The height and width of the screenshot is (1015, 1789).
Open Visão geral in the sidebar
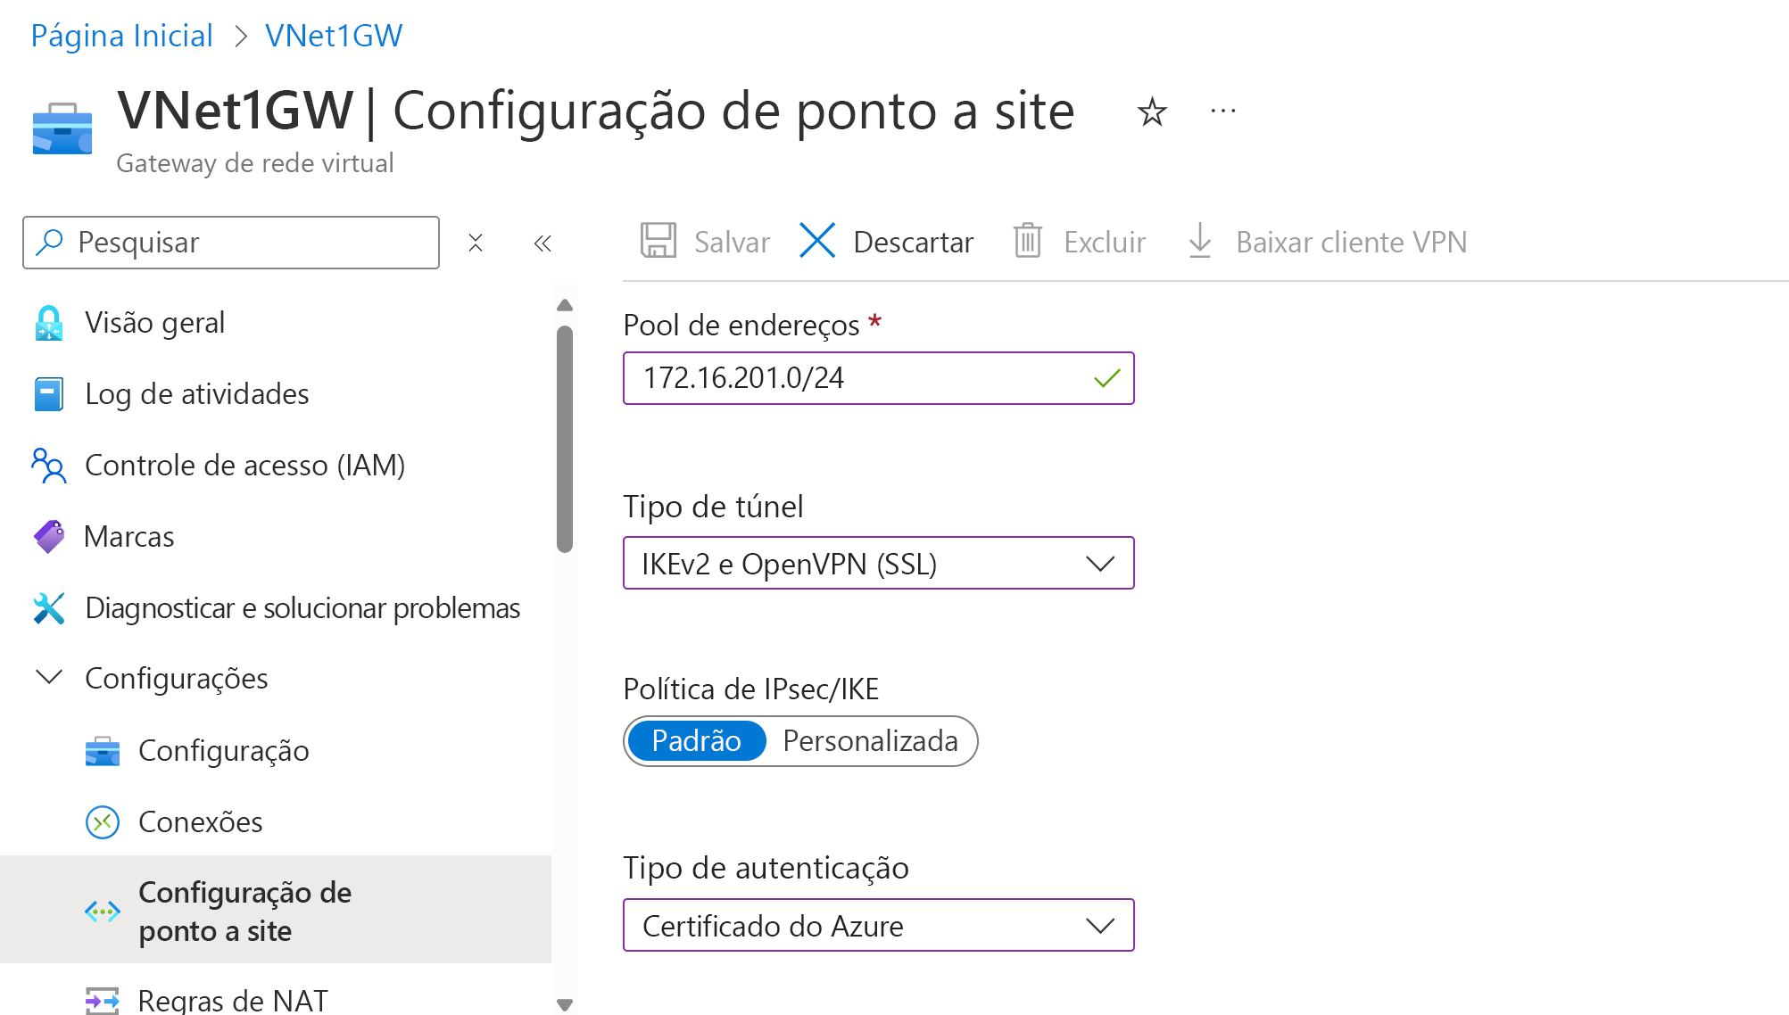pyautogui.click(x=154, y=323)
